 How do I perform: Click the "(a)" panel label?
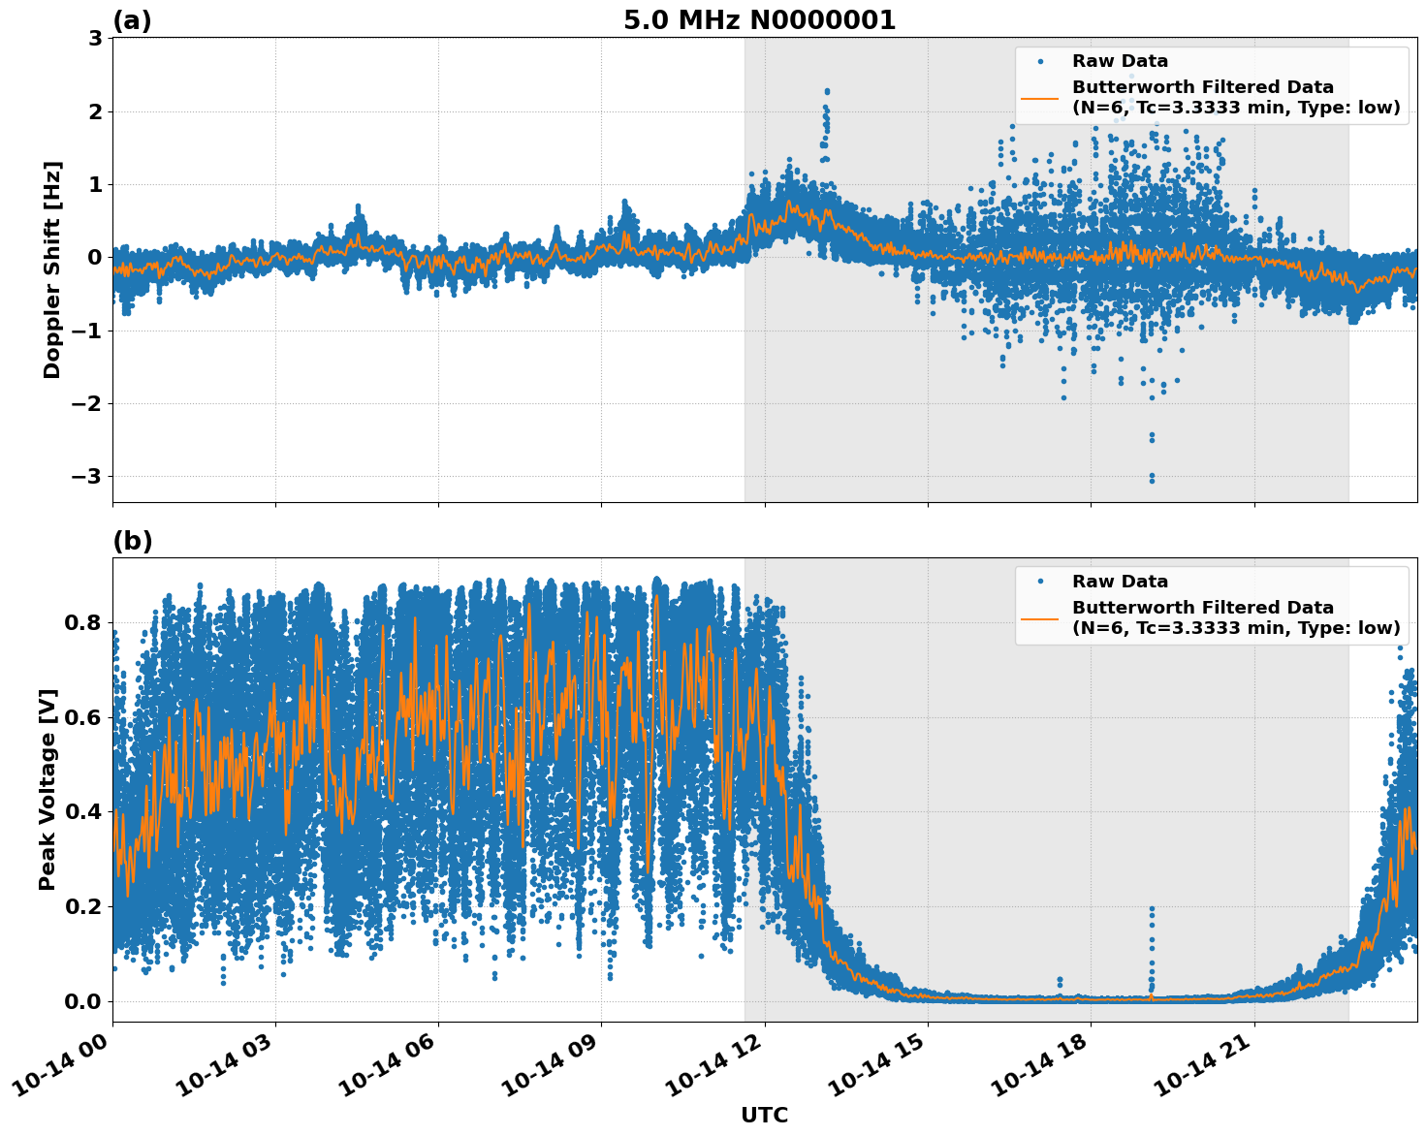point(132,20)
